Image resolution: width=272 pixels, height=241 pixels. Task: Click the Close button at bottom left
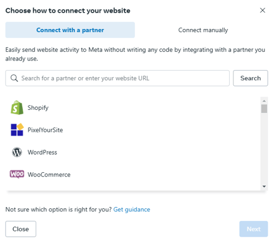pyautogui.click(x=21, y=229)
